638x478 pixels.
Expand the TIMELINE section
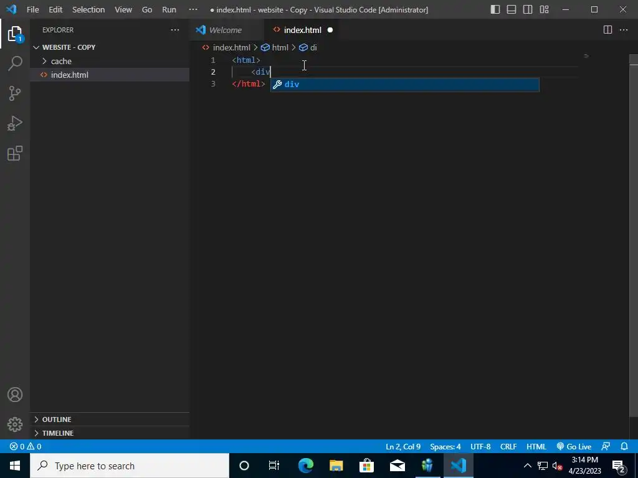coord(110,433)
